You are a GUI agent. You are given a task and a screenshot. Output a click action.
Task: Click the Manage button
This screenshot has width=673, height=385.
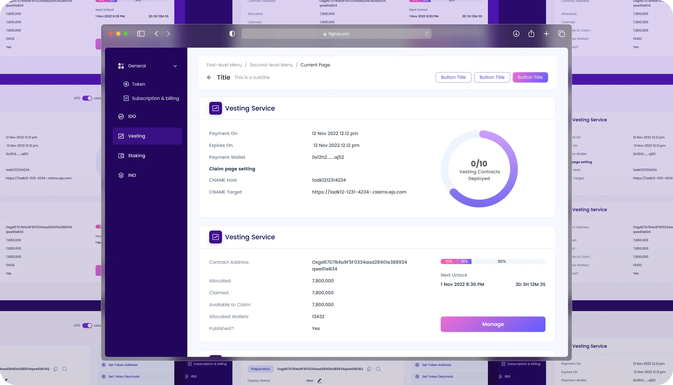[493, 324]
